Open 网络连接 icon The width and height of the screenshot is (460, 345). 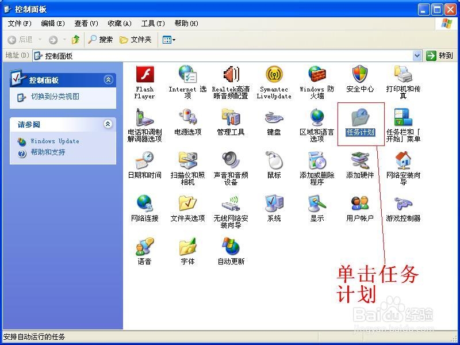pyautogui.click(x=145, y=204)
